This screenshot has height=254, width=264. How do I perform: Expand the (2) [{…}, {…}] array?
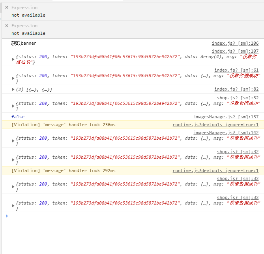click(13, 89)
